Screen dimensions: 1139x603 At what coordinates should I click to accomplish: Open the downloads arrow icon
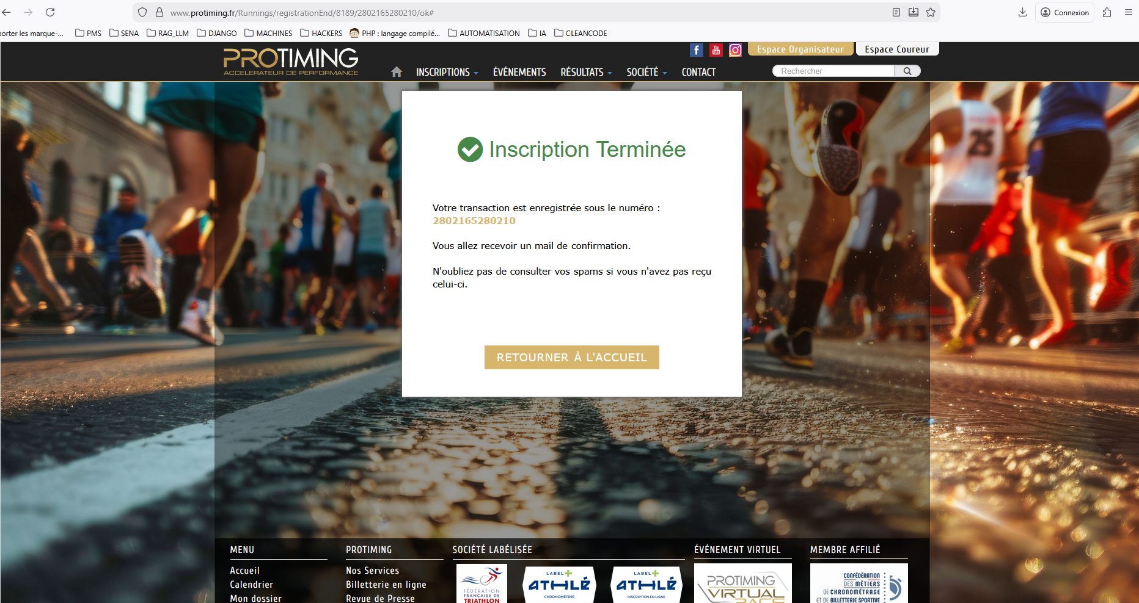(1022, 12)
